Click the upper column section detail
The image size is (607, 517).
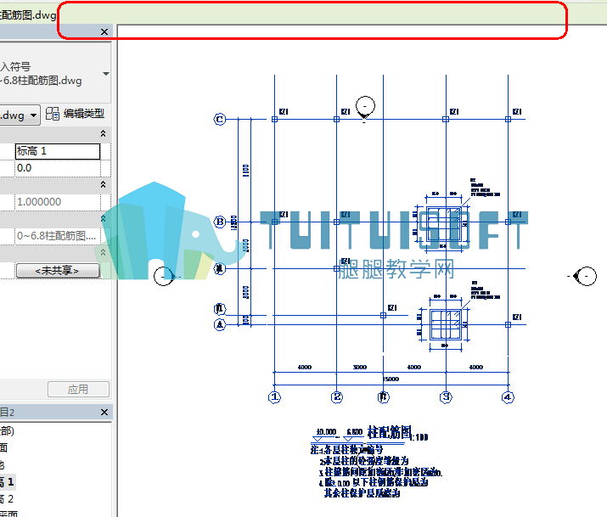pos(444,223)
